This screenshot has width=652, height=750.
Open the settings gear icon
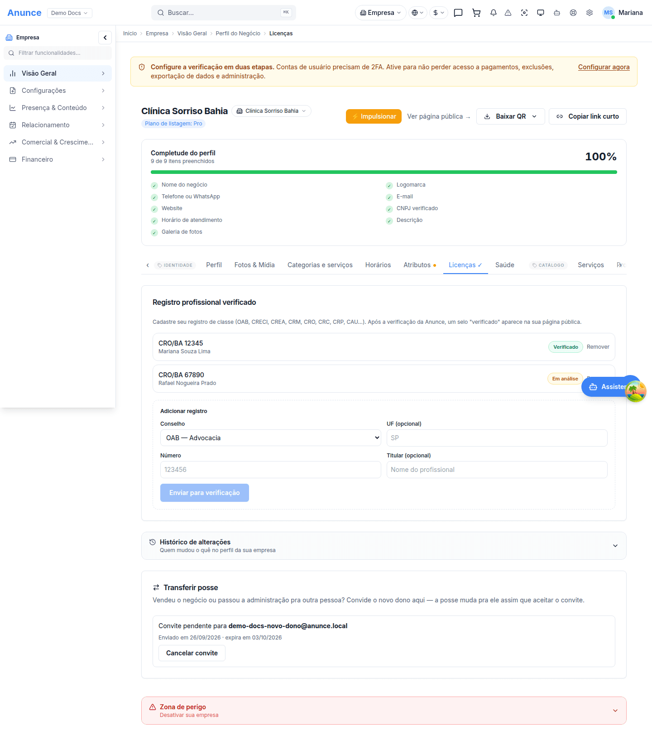coord(590,13)
